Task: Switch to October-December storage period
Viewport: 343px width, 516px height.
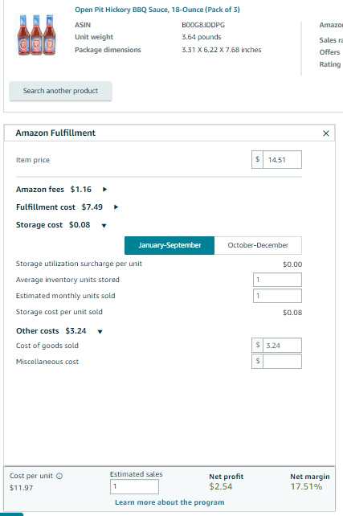Action: pos(258,245)
